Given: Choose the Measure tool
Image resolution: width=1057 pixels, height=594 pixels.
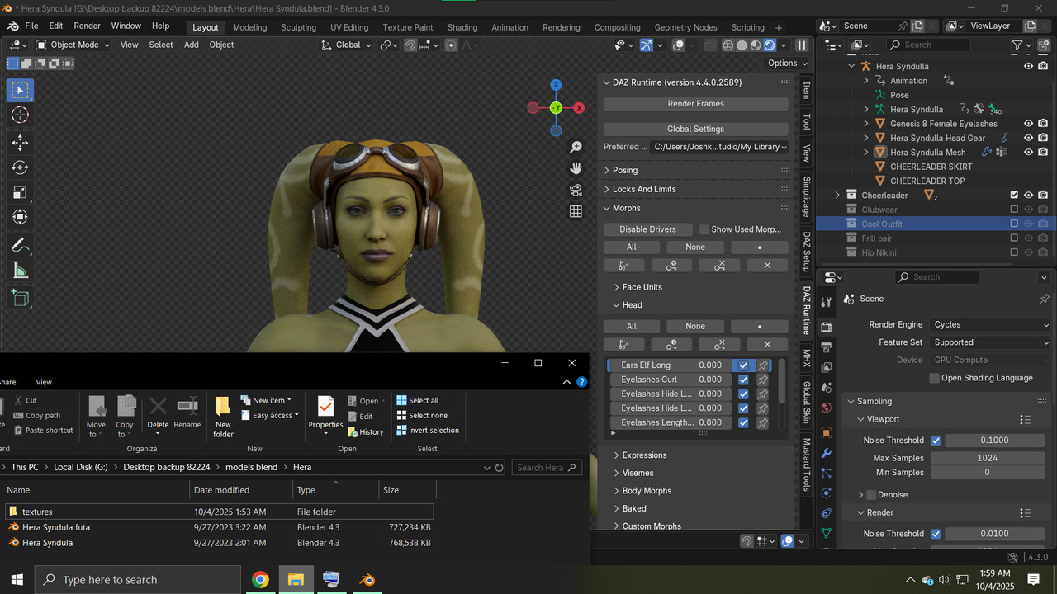Looking at the screenshot, I should tap(20, 271).
